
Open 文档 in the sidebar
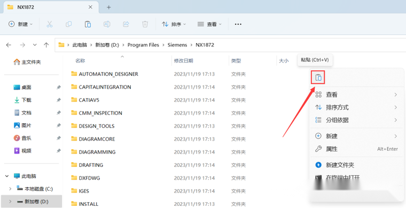22,113
